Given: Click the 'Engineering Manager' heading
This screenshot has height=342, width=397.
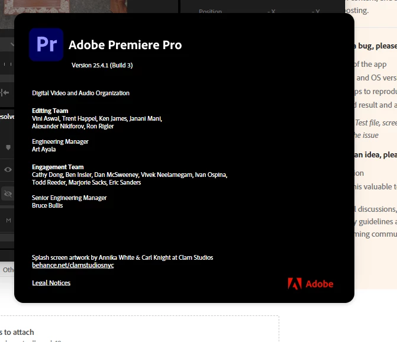Looking at the screenshot, I should (x=60, y=141).
